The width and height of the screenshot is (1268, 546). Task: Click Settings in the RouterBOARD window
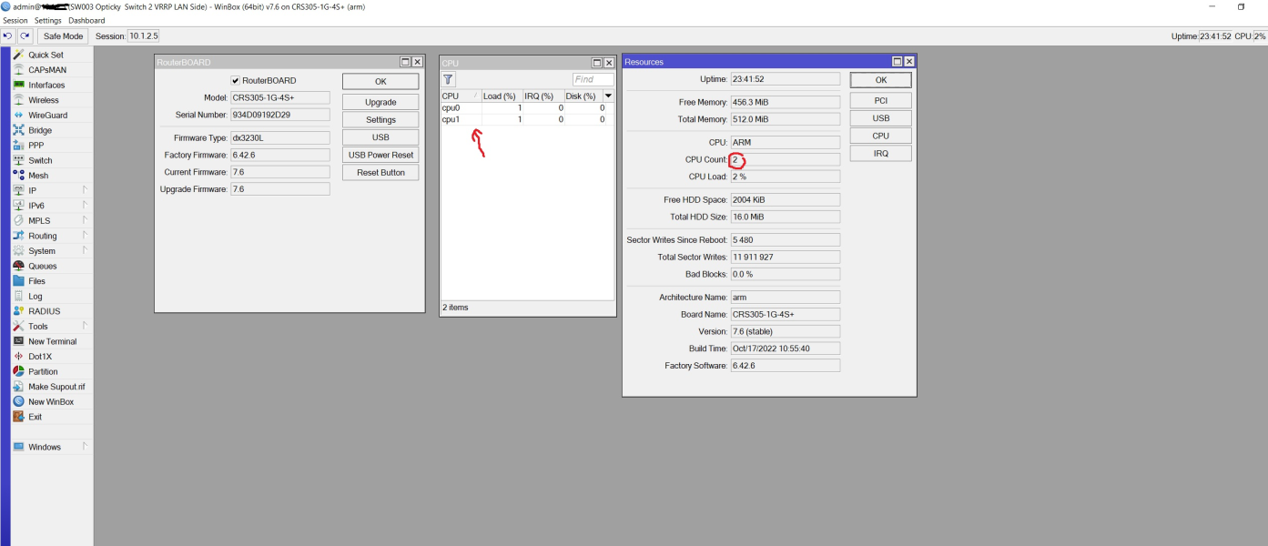(380, 119)
